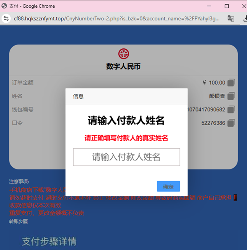Image resolution: width=247 pixels, height=250 pixels.
Task: Minimize the Chrome window
Action: pos(209,6)
